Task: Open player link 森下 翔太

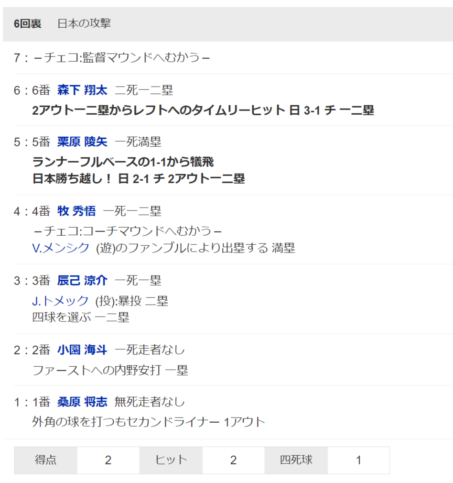Action: [82, 90]
